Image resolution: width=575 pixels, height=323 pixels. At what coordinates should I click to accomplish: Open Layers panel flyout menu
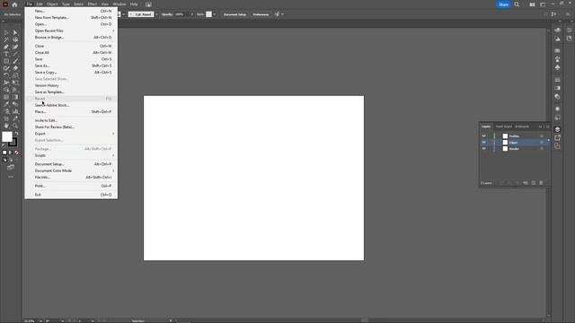click(548, 127)
